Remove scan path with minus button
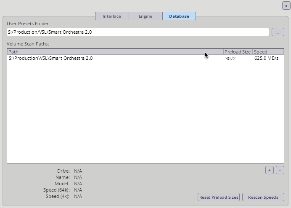The image size is (291, 208). click(280, 170)
